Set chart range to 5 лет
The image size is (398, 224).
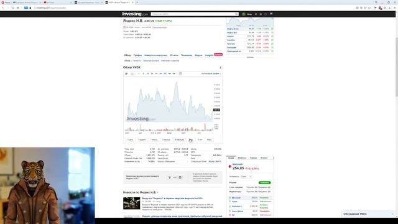tap(200, 139)
